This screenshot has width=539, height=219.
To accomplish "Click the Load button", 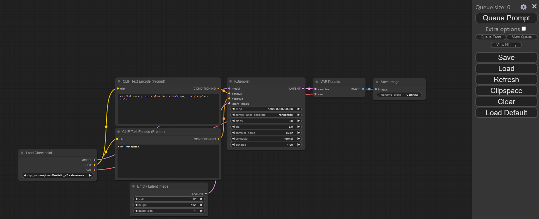I will (x=506, y=69).
